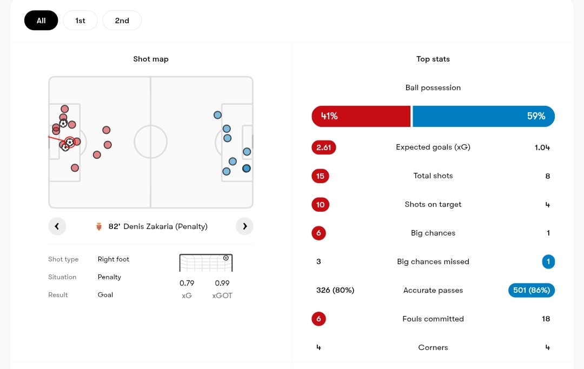Click the ball icon in goal diagram
The height and width of the screenshot is (369, 584).
click(226, 258)
